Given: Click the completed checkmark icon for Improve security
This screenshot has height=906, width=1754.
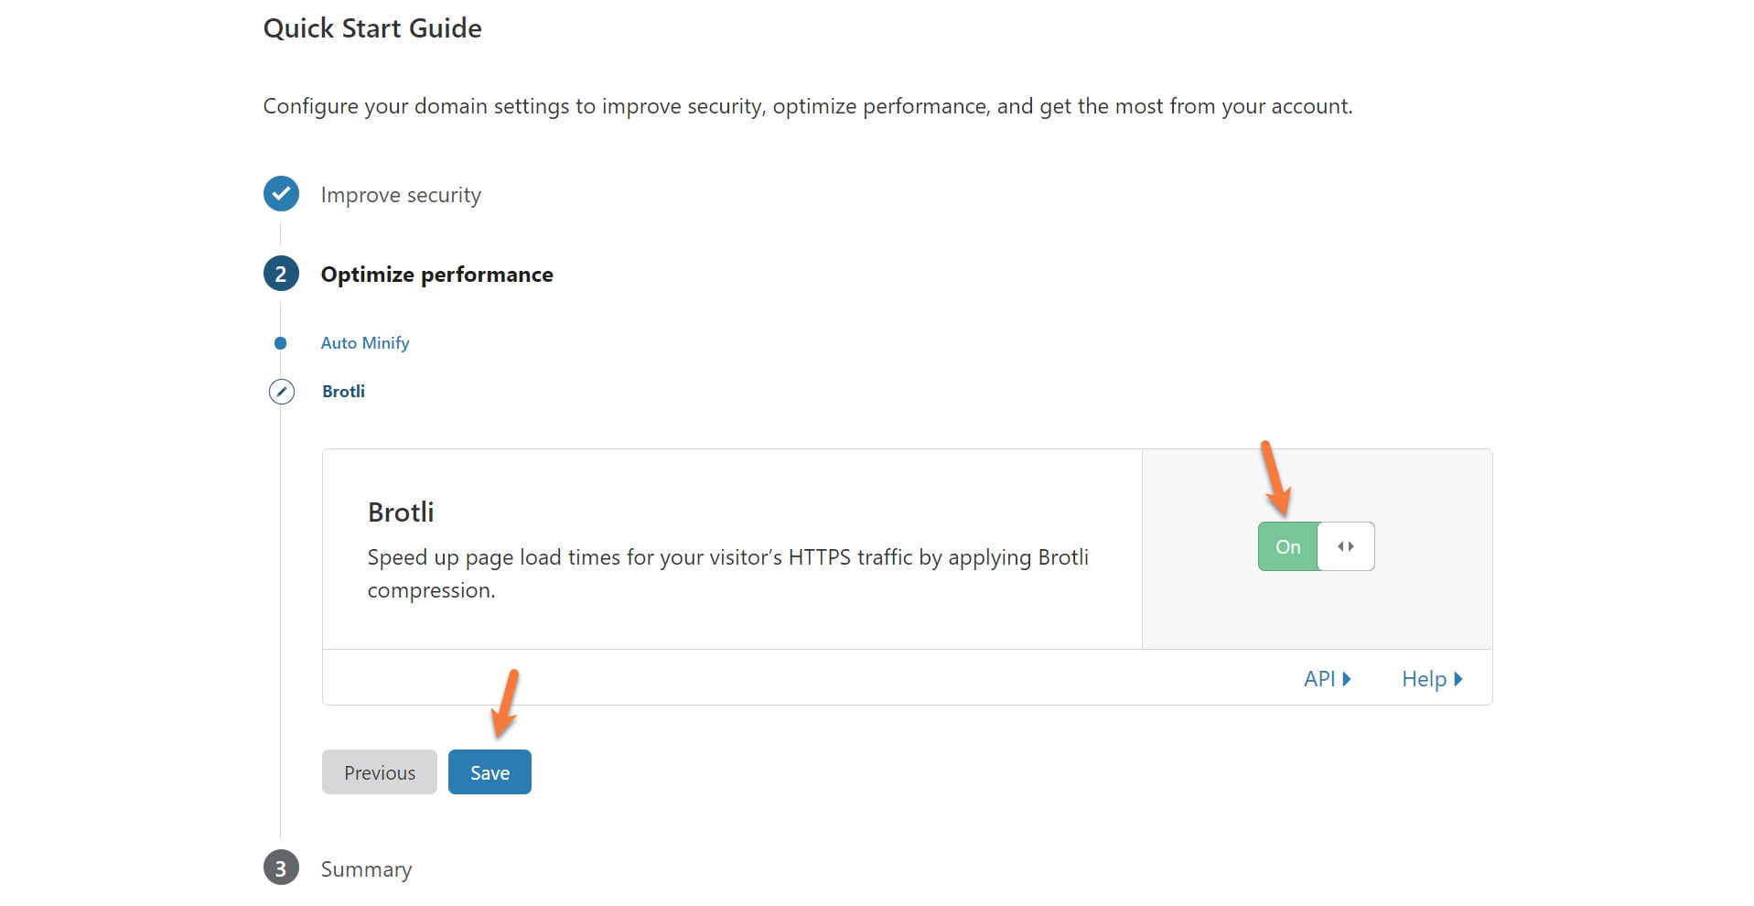Looking at the screenshot, I should [x=281, y=194].
